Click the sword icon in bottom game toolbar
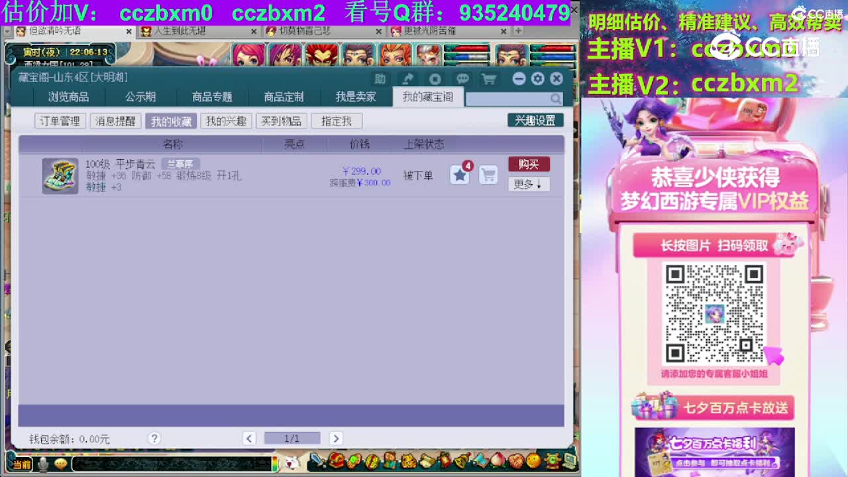The image size is (848, 477). 317,460
